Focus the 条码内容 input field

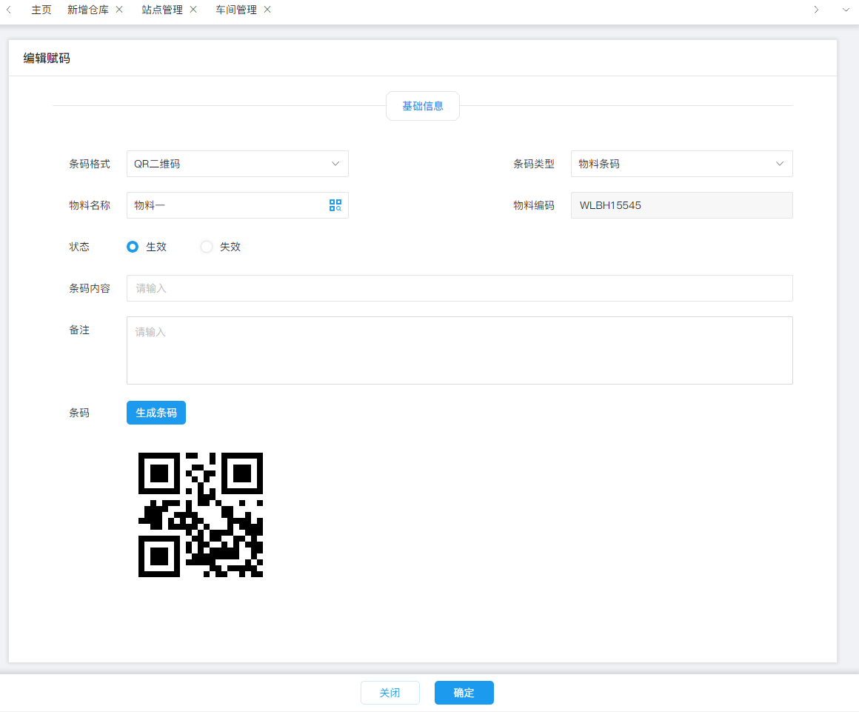pos(460,288)
